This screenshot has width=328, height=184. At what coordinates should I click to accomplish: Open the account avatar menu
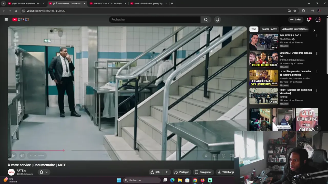318,20
